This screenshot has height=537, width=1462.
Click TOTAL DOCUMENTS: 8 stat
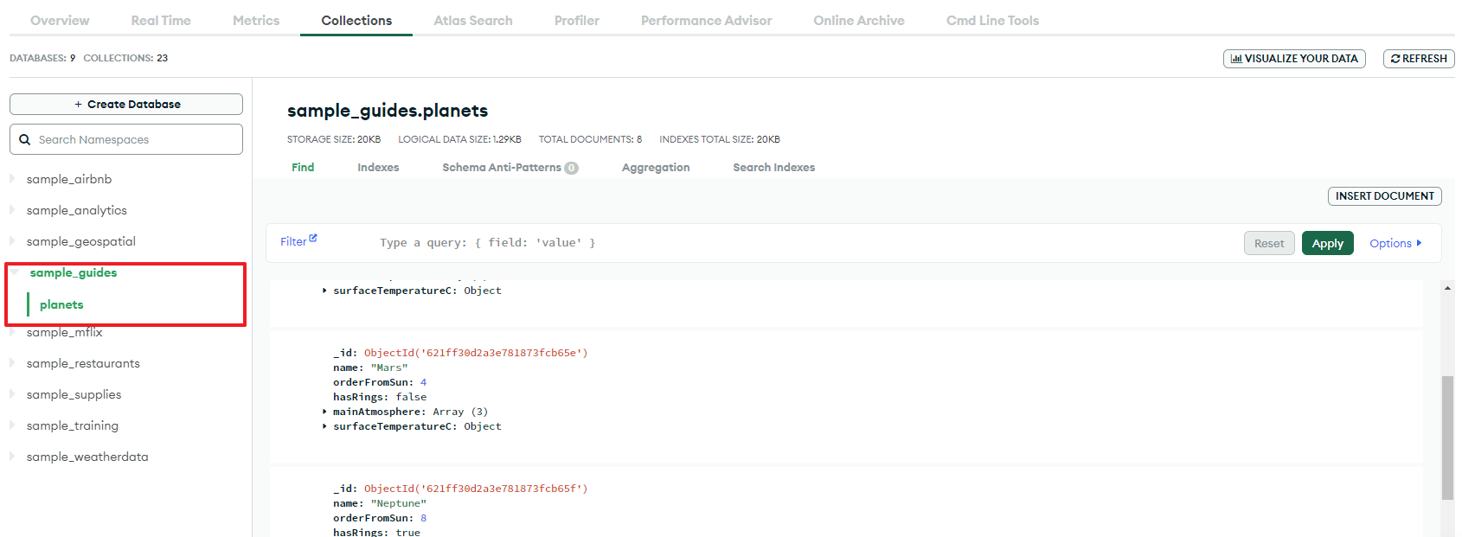pos(590,139)
